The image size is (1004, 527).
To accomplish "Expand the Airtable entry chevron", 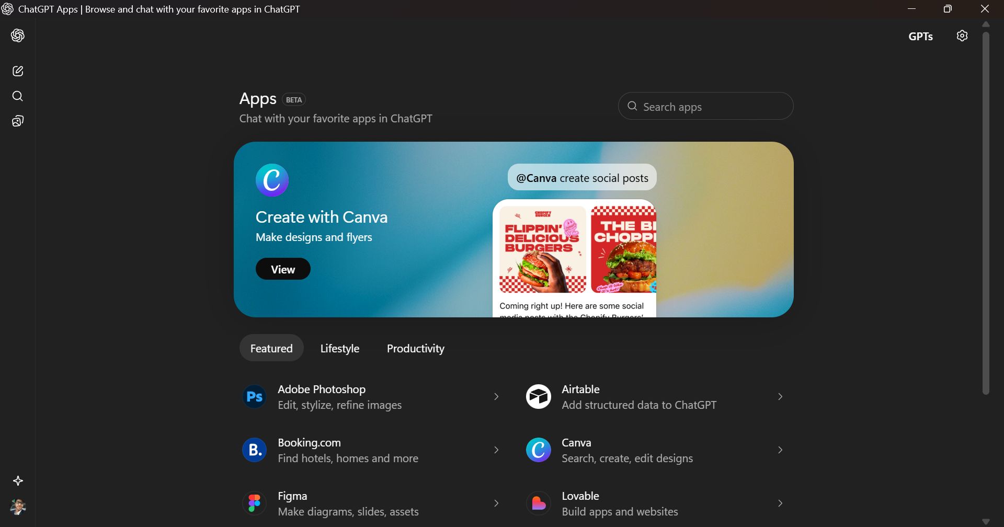I will click(x=780, y=397).
